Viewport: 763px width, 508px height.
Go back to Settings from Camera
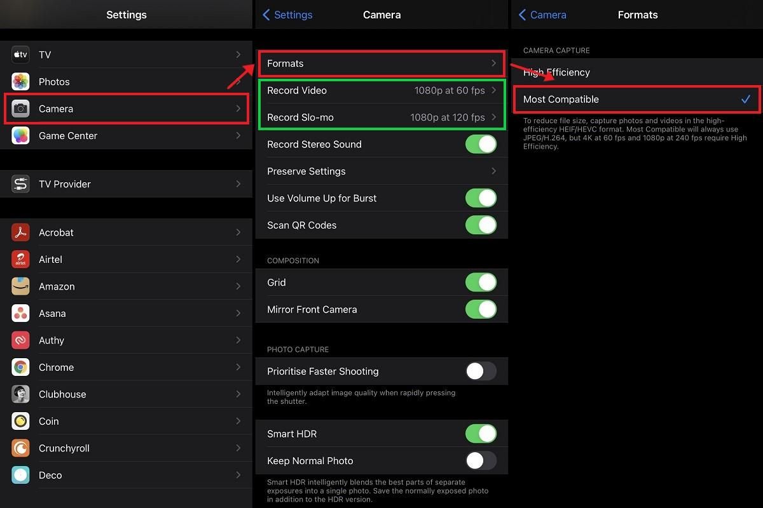(x=286, y=15)
